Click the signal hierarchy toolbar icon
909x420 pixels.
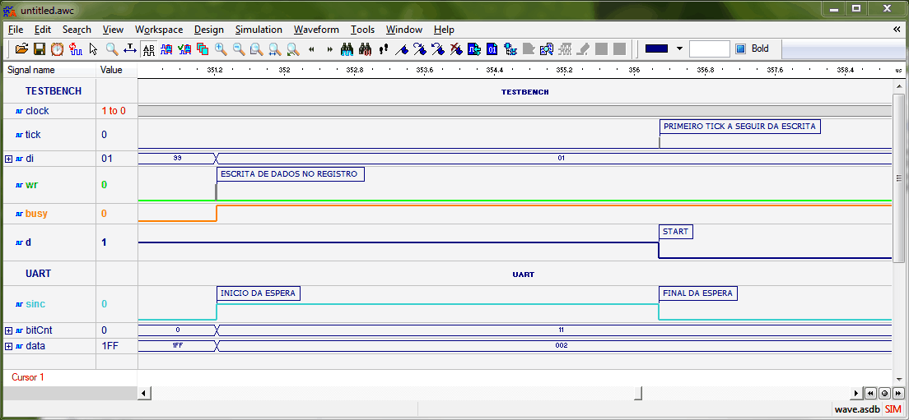coord(510,49)
